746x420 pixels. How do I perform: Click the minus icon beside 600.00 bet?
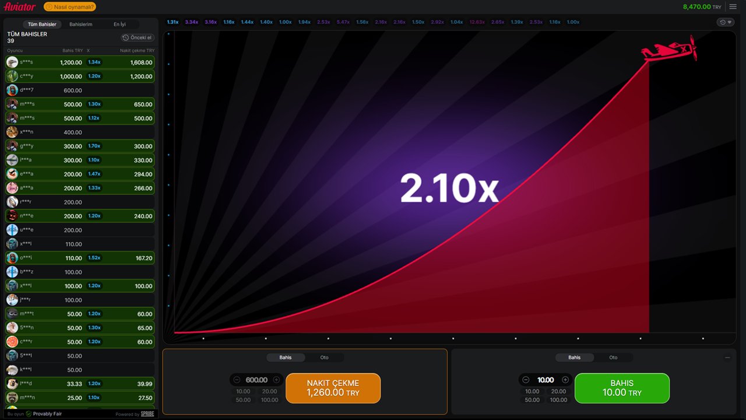coord(237,380)
